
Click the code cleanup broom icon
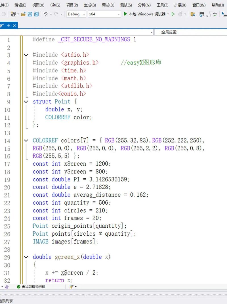pyautogui.click(x=72, y=287)
